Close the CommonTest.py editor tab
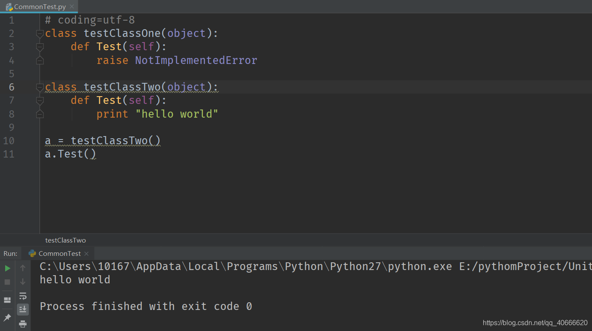The width and height of the screenshot is (592, 331). click(x=72, y=7)
